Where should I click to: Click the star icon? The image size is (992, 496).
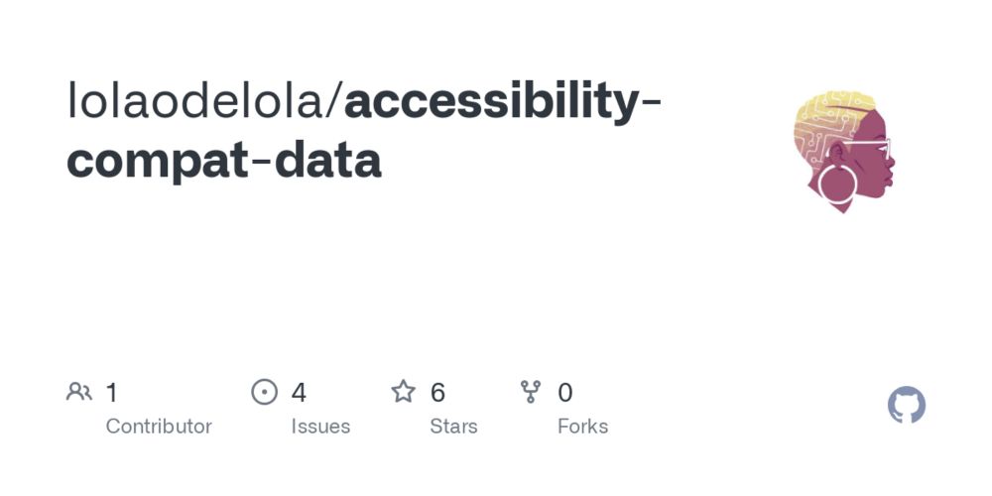click(403, 392)
